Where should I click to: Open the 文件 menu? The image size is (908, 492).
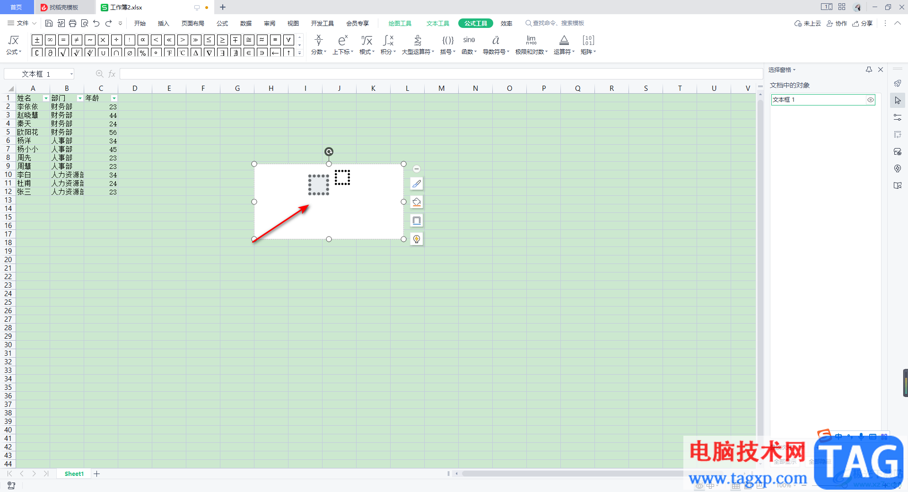22,23
